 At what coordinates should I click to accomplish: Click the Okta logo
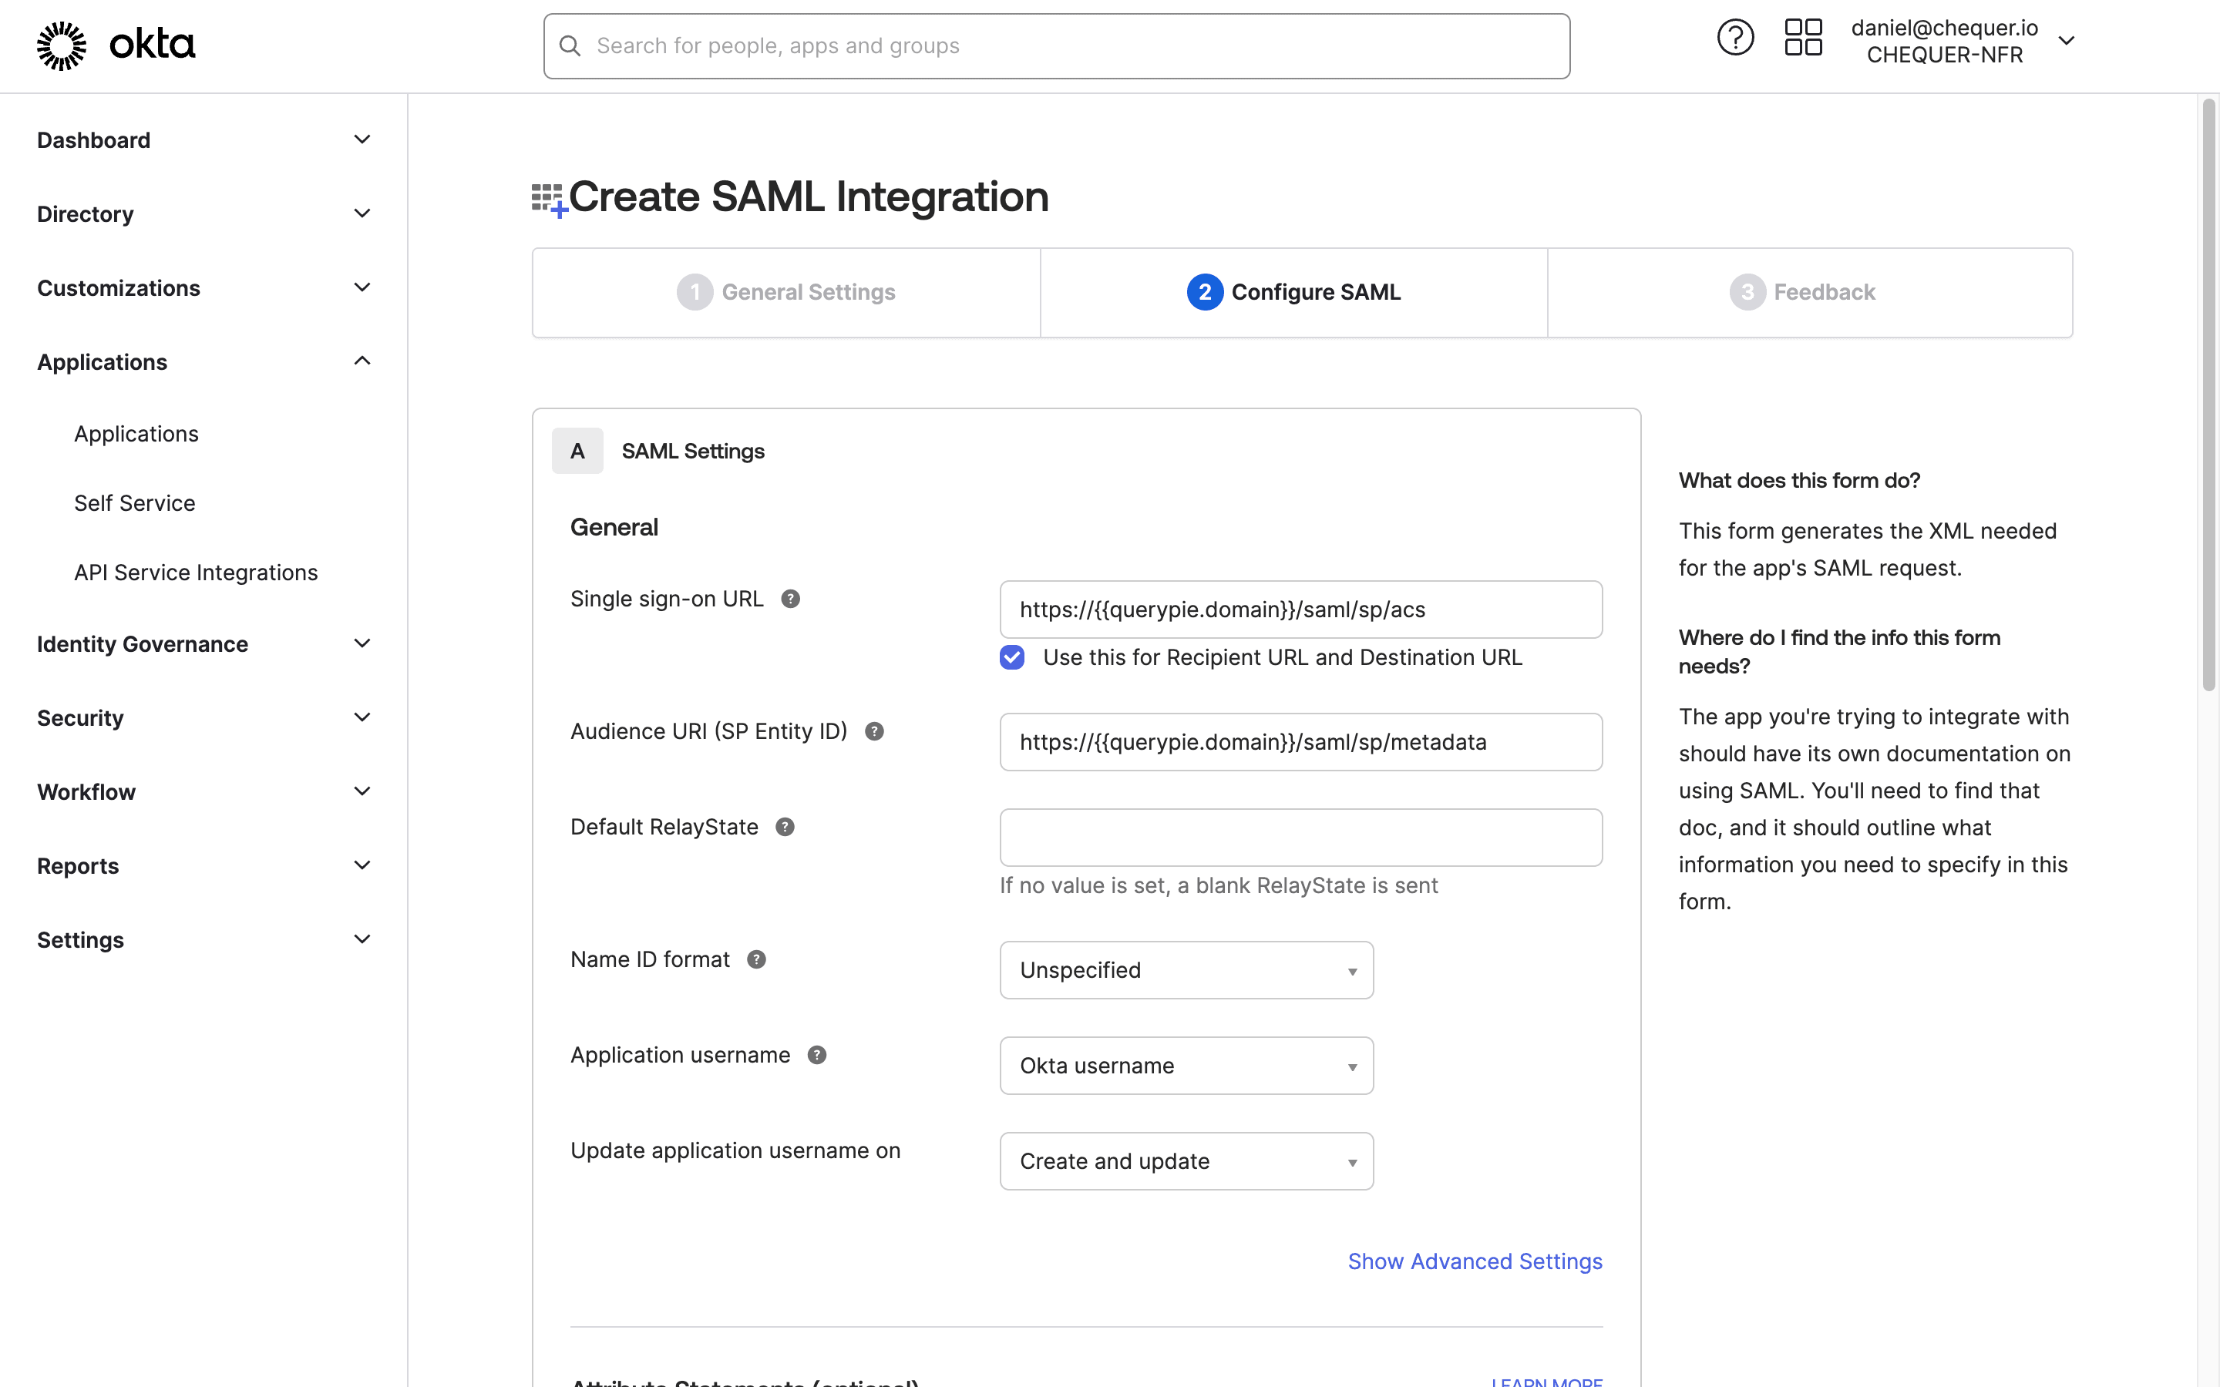[x=115, y=45]
